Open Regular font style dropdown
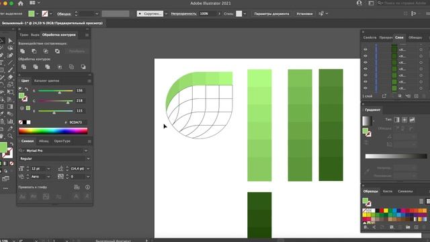Image resolution: width=430 pixels, height=242 pixels. pos(88,159)
